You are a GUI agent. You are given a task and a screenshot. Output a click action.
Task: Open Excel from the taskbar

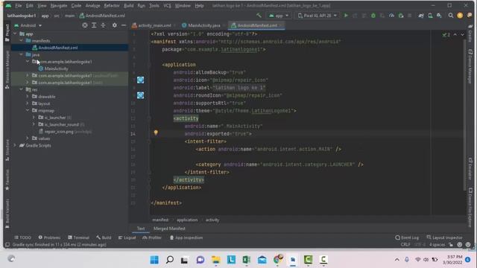(x=247, y=260)
